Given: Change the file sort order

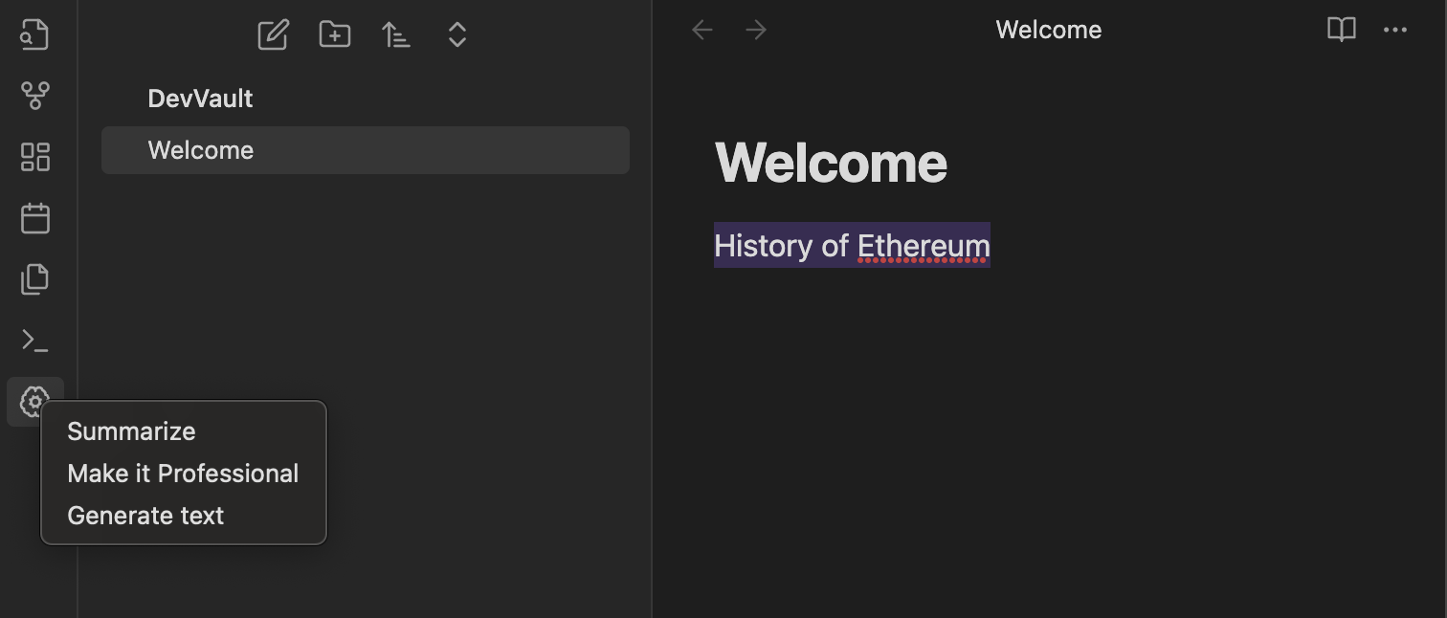Looking at the screenshot, I should coord(395,35).
